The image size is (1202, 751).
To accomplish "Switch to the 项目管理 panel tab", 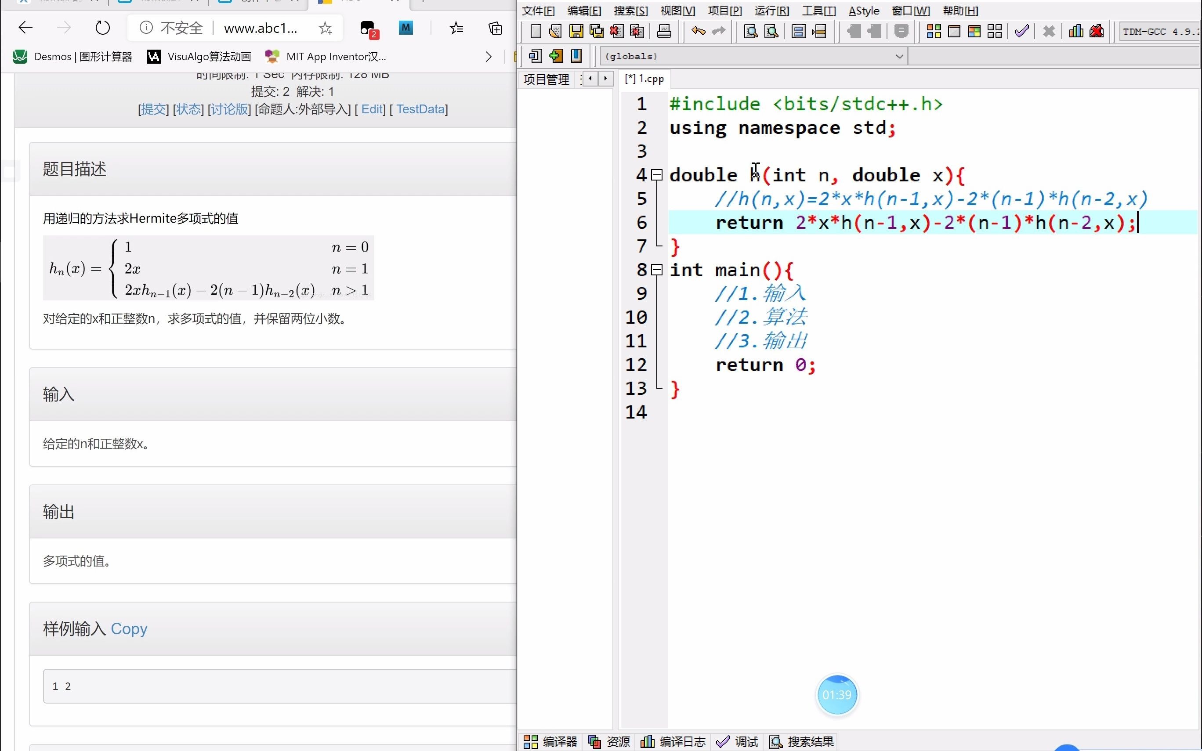I will pos(547,79).
